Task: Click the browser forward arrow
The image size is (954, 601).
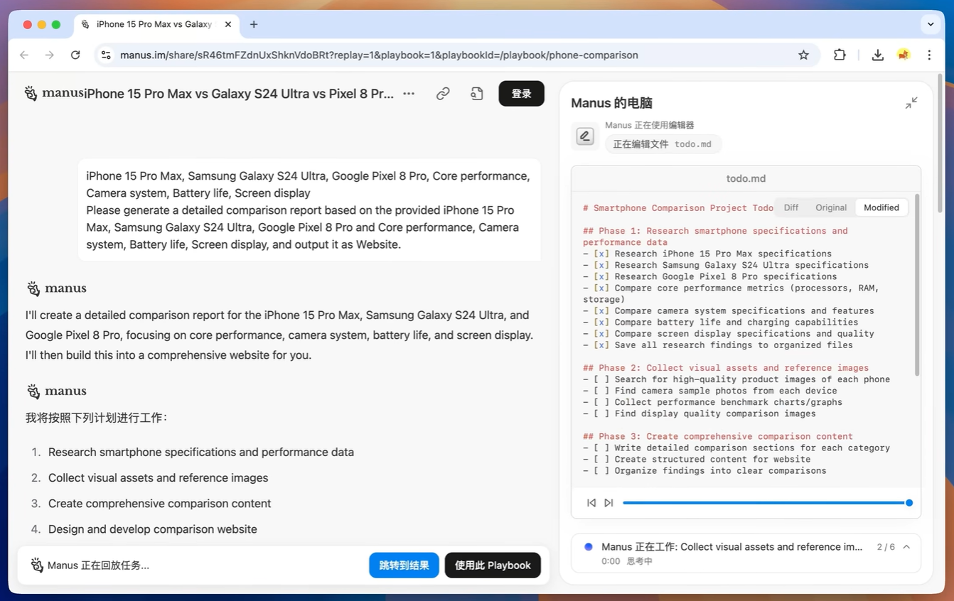Action: tap(50, 55)
